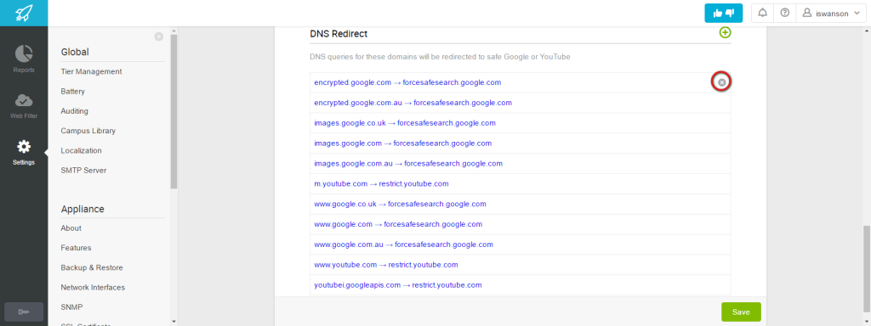Select the m.youtube.com redirect row

(520, 183)
